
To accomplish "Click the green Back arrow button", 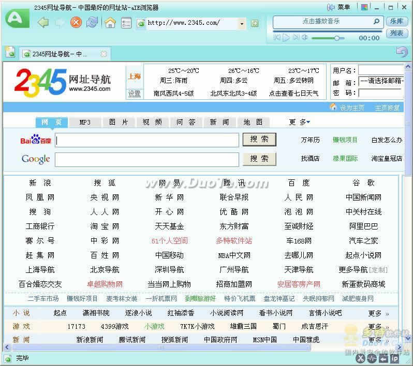I will click(x=43, y=23).
